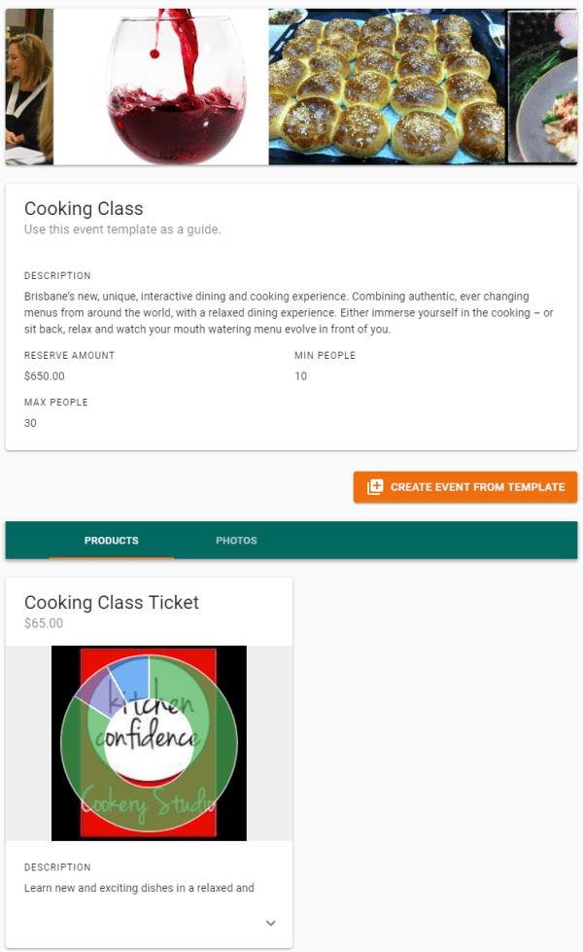Click the "Use this event template" subtitle

pyautogui.click(x=122, y=230)
